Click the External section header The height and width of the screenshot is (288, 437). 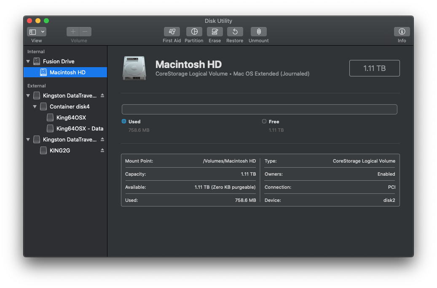(x=37, y=86)
